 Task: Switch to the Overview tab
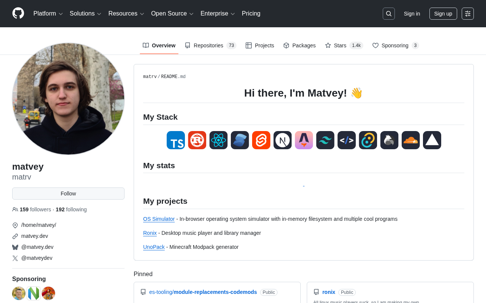point(159,45)
